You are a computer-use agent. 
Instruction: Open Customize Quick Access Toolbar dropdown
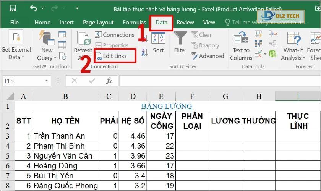point(77,8)
